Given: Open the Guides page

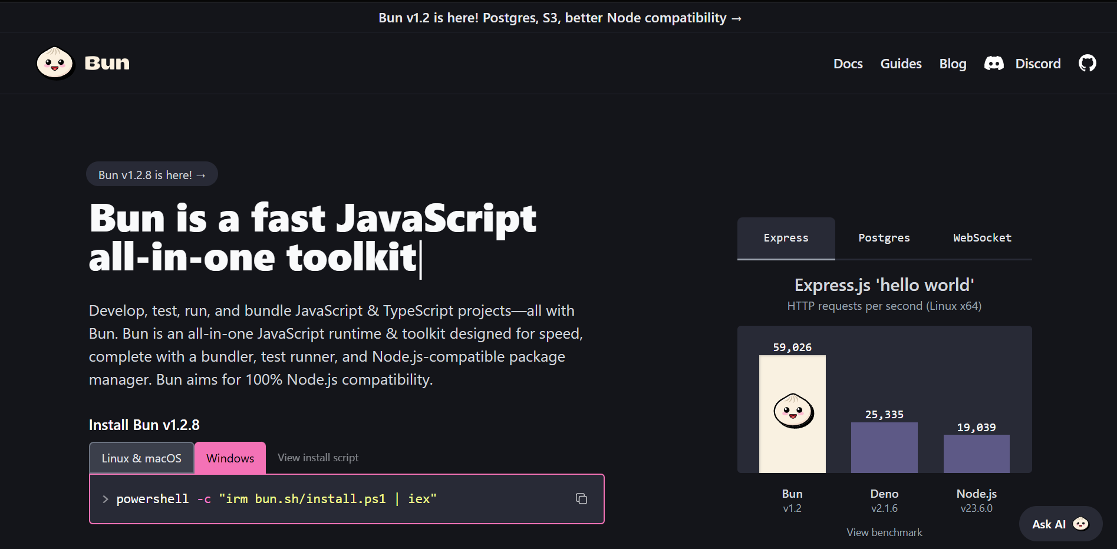Looking at the screenshot, I should click(901, 64).
